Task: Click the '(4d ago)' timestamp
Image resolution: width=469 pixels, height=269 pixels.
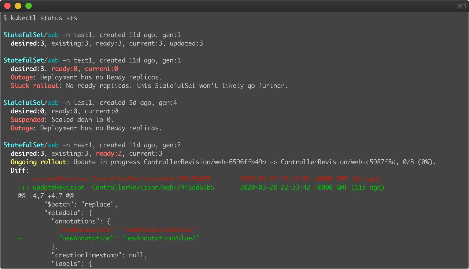Action: pyautogui.click(x=366, y=179)
